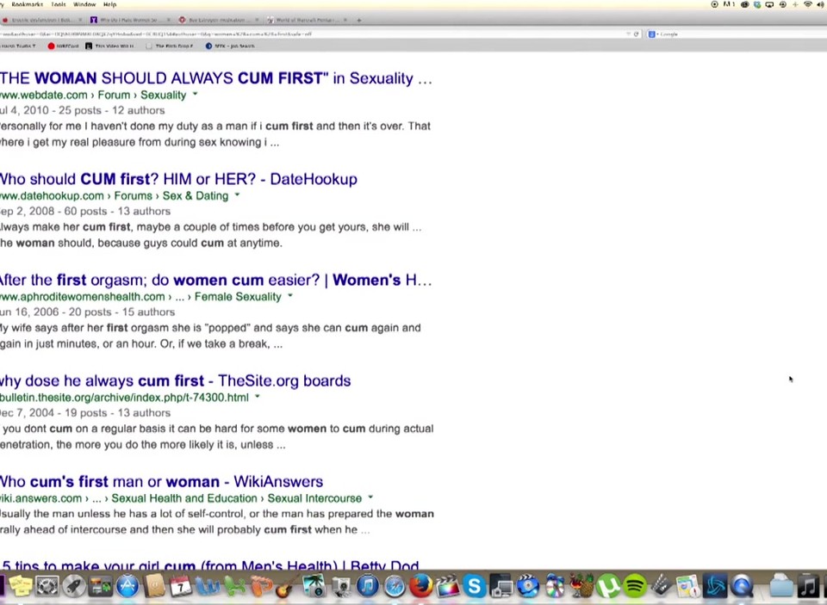Open the red-icon bookmark in bookmarks bar

tap(63, 46)
